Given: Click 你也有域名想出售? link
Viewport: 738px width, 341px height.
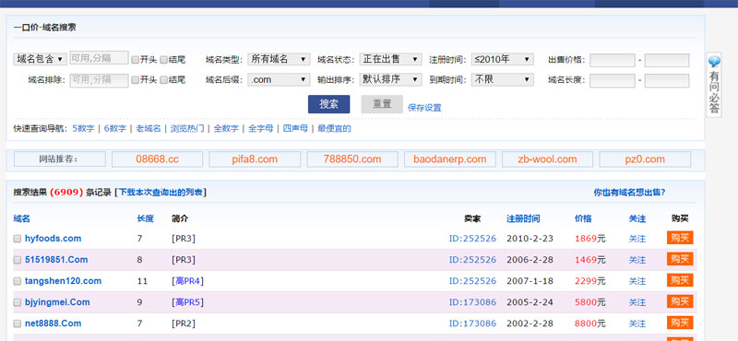Looking at the screenshot, I should 629,193.
